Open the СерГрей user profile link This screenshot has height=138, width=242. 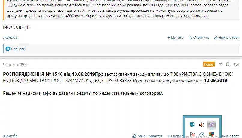pyautogui.click(x=18, y=49)
